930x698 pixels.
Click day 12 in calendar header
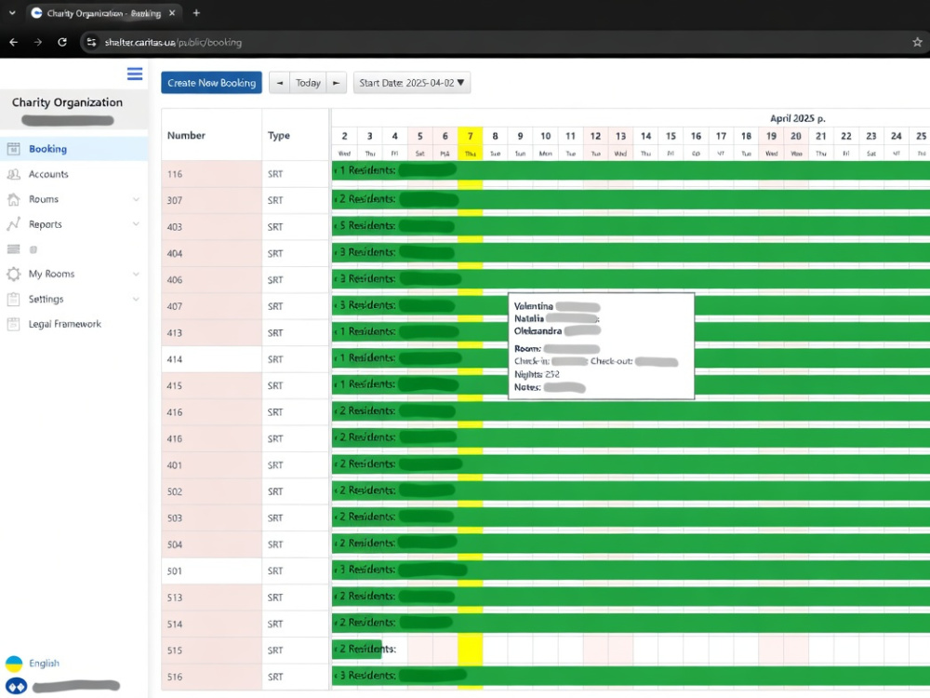pos(595,136)
